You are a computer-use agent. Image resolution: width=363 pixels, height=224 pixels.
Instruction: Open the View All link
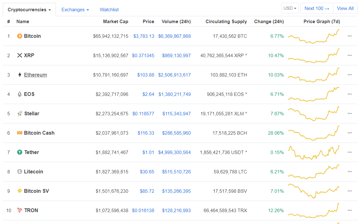[345, 8]
